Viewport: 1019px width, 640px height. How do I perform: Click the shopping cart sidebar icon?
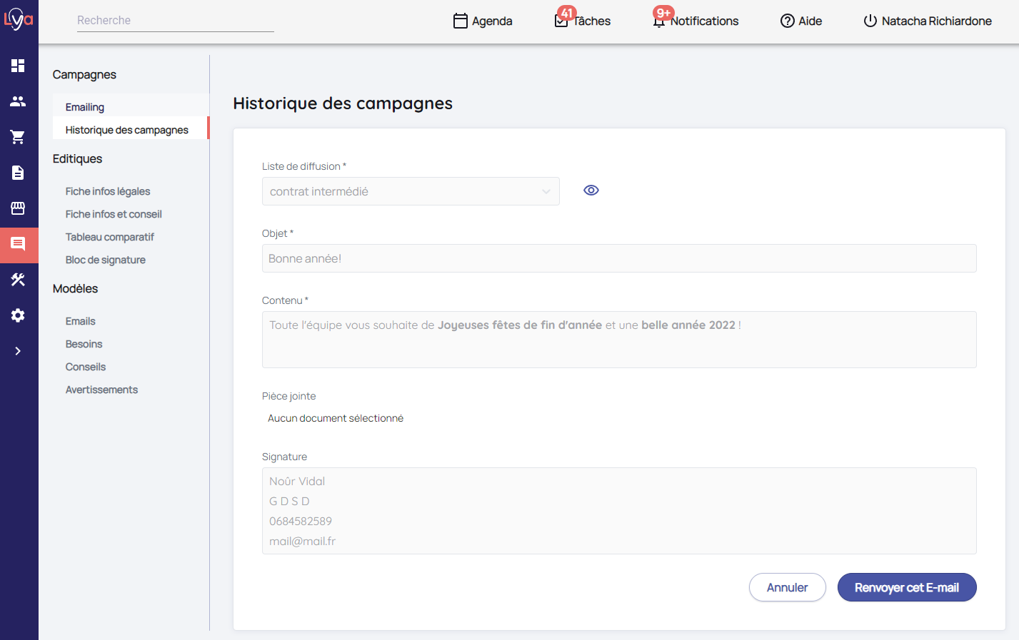click(x=18, y=137)
